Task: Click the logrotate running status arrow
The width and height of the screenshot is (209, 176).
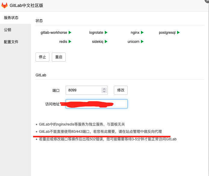Action: [x=106, y=33]
